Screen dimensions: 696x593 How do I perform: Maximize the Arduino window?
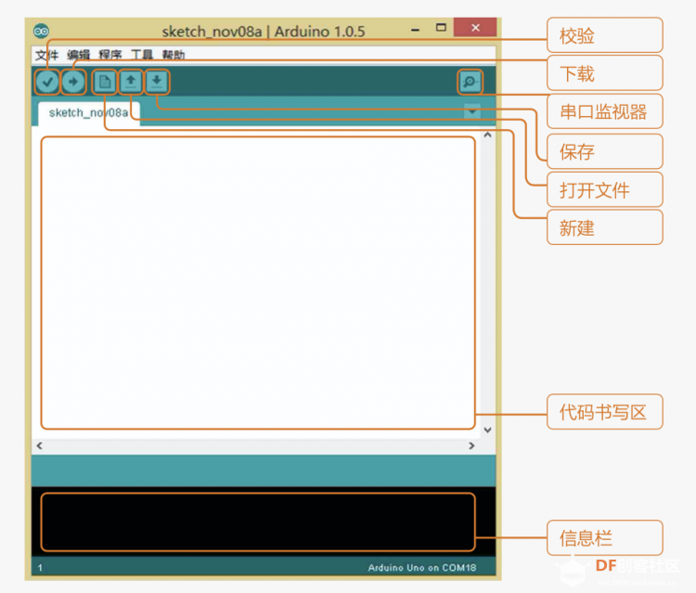pyautogui.click(x=441, y=28)
